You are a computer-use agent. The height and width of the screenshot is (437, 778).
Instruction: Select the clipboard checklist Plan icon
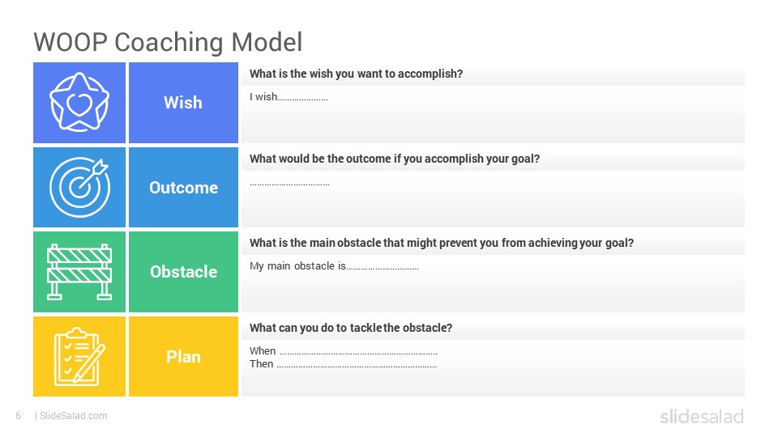coord(79,356)
